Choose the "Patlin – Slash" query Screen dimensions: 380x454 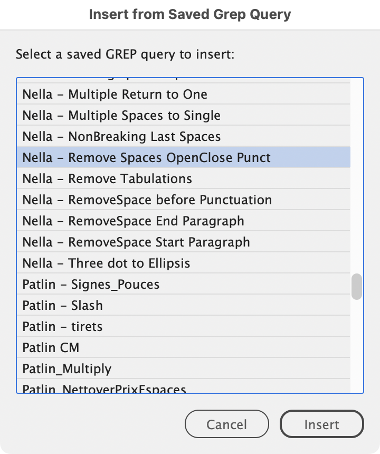click(x=63, y=306)
